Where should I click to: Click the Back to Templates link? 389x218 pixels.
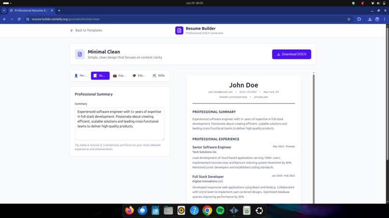(x=86, y=30)
